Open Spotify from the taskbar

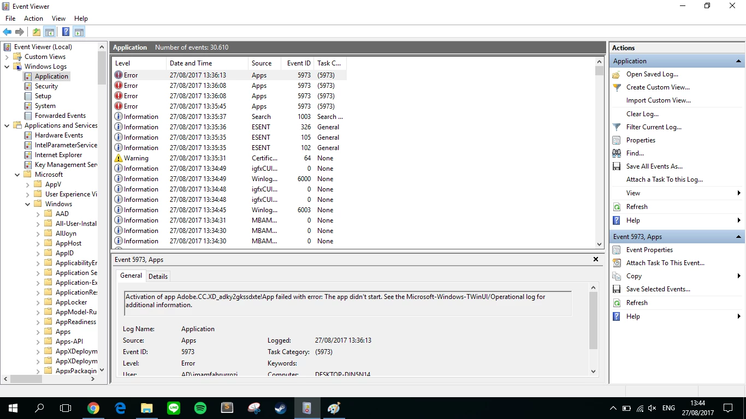[x=200, y=408]
